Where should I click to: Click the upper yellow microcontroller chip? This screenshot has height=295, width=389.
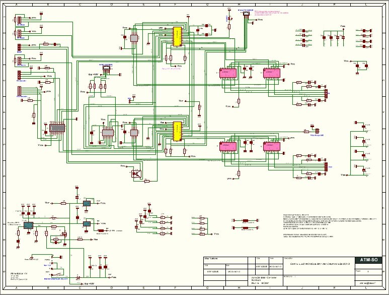point(177,36)
